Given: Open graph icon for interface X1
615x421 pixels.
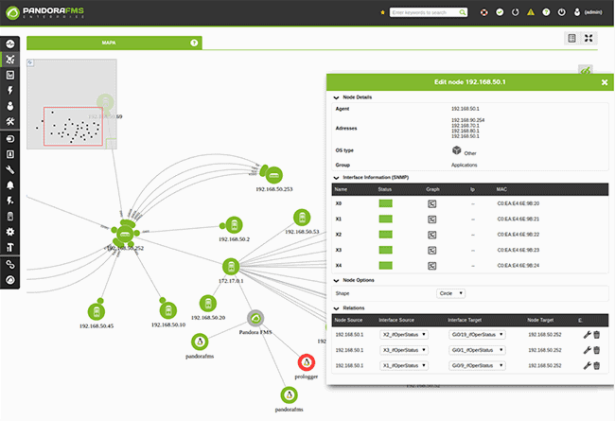Looking at the screenshot, I should (x=431, y=219).
